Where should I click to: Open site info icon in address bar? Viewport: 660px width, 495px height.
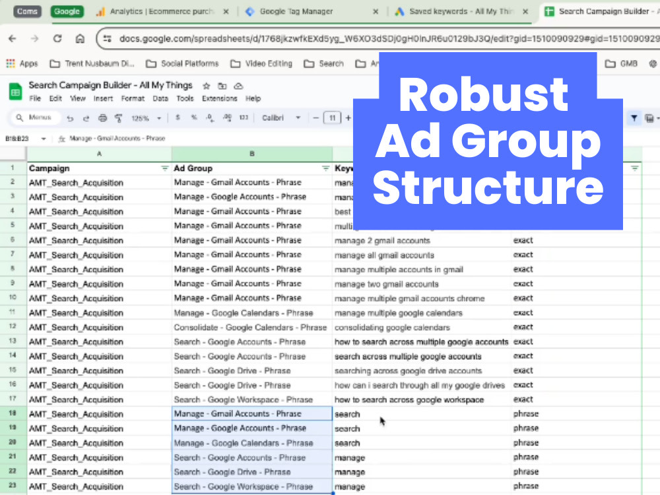point(108,39)
